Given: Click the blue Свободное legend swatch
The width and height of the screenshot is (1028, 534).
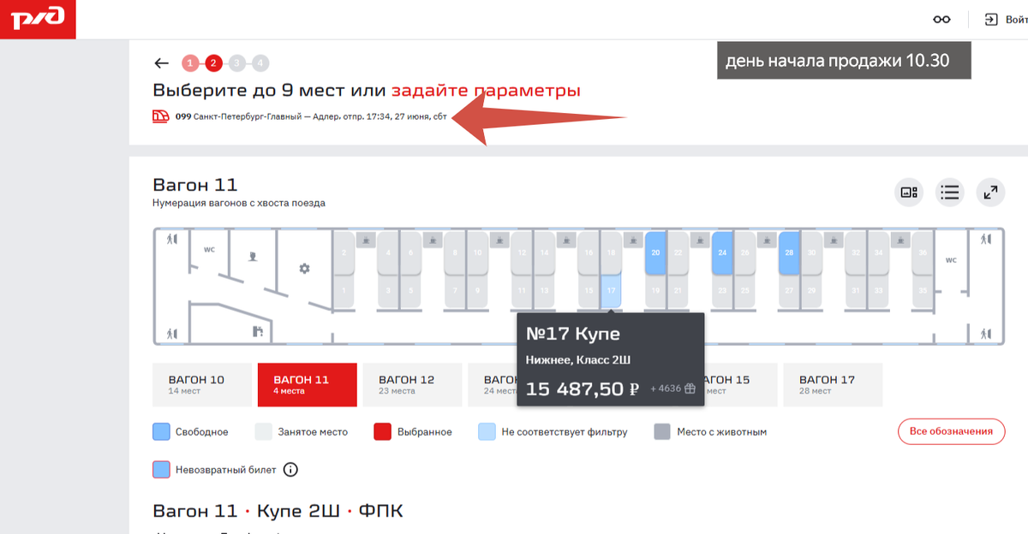Looking at the screenshot, I should (160, 431).
